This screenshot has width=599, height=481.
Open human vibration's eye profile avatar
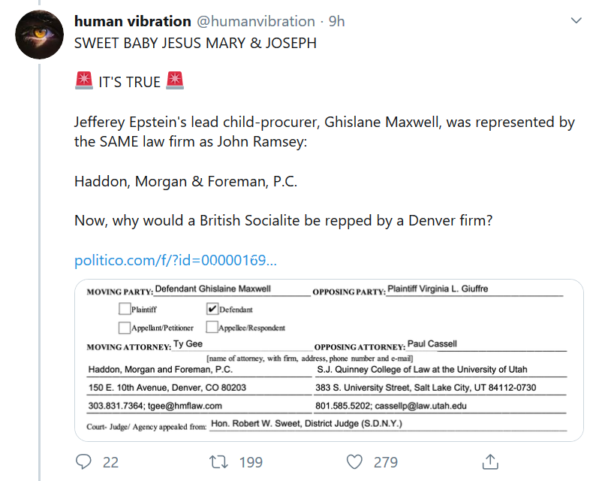tap(39, 35)
